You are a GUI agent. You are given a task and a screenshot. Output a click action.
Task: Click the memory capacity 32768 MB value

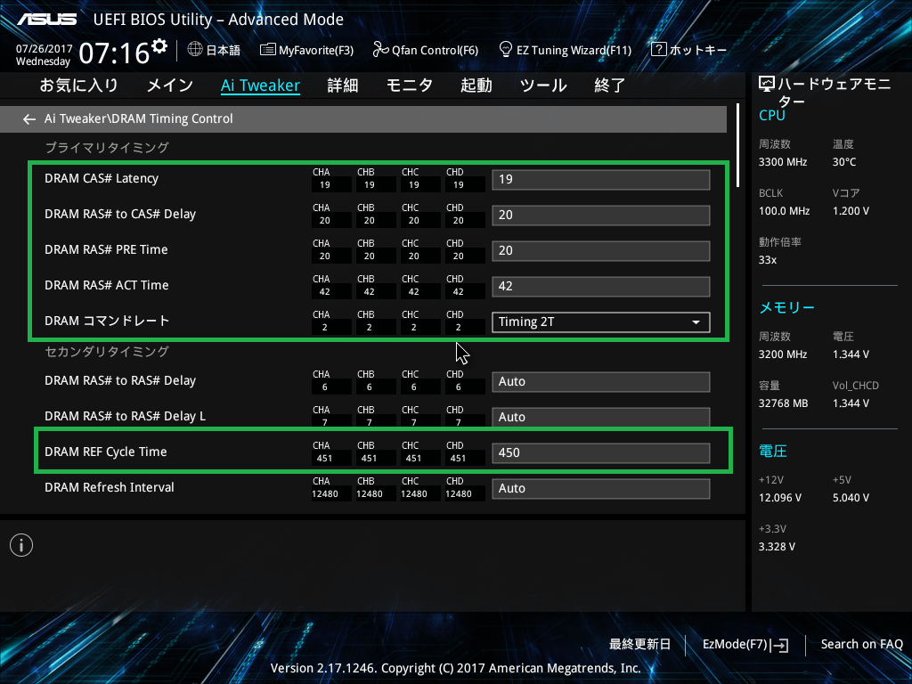784,403
